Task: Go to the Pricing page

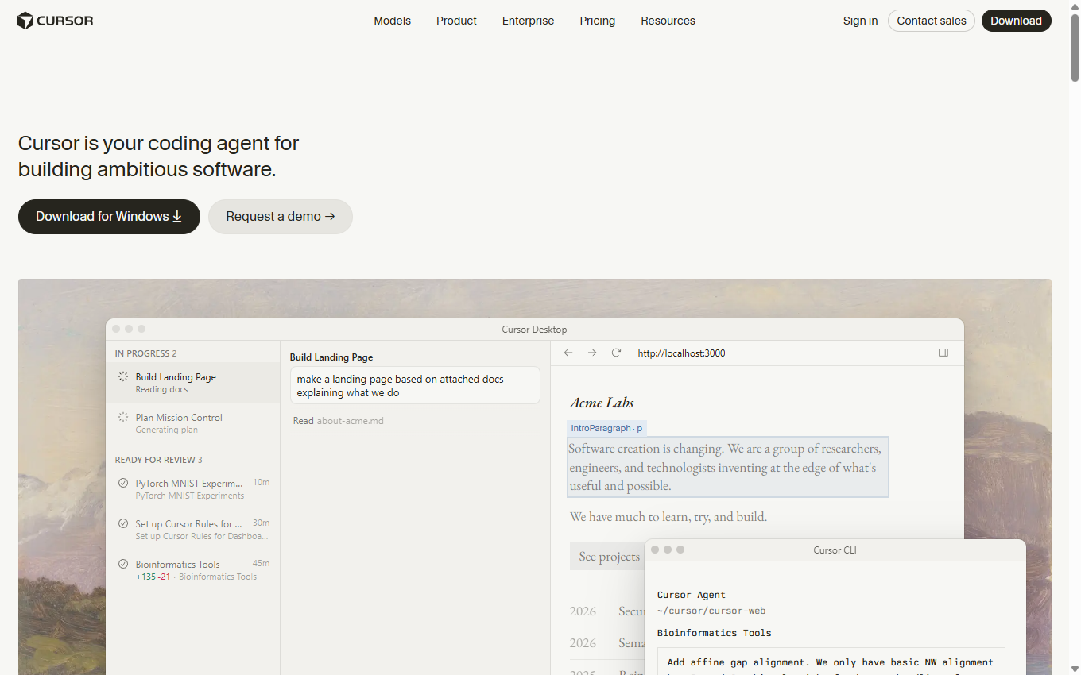Action: [x=598, y=21]
